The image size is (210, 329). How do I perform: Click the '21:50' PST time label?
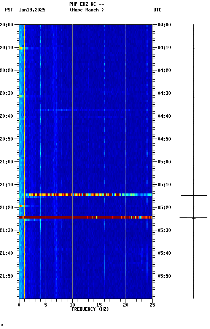(x=6, y=276)
